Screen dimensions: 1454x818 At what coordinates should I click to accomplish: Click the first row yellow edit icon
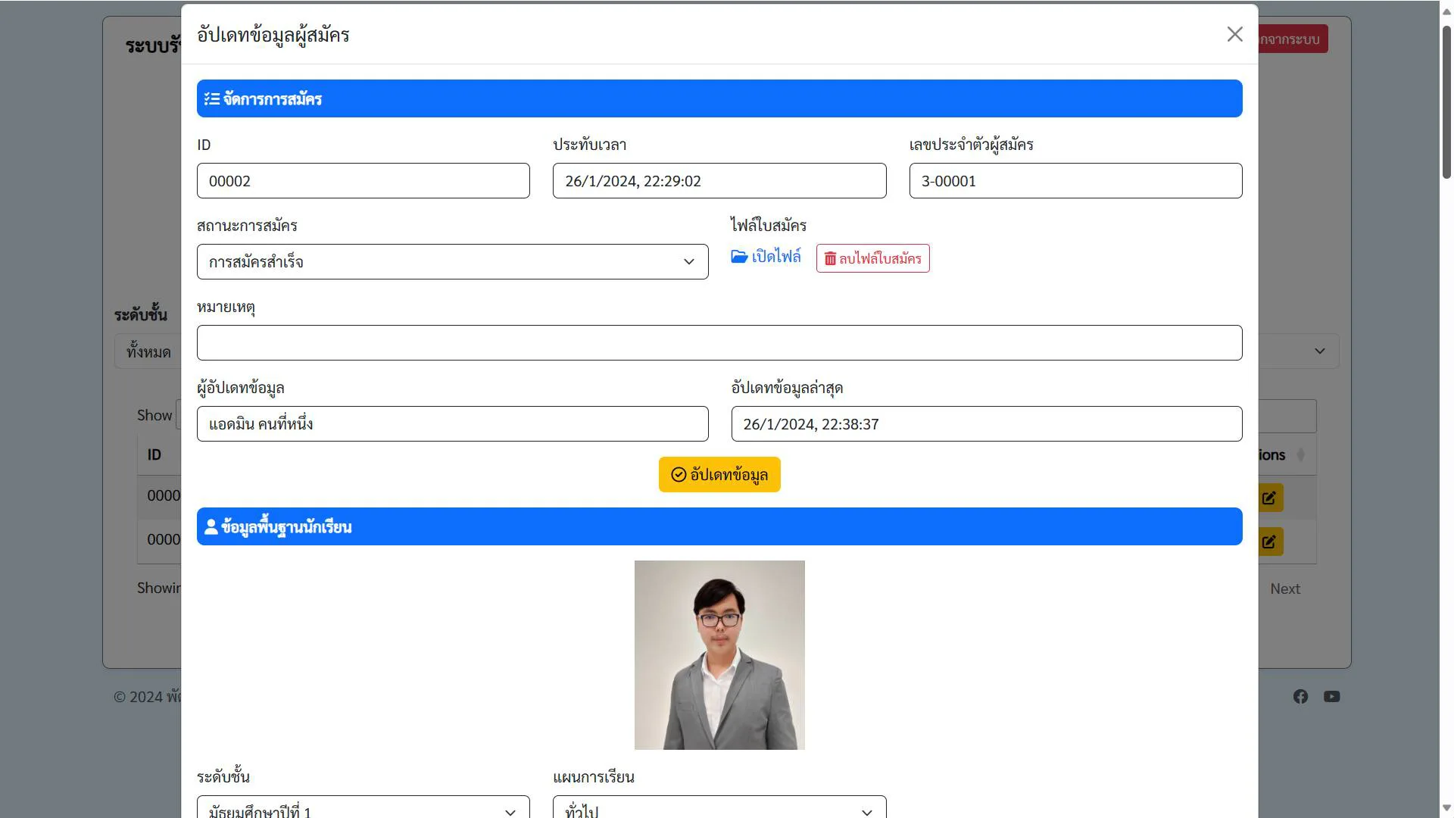click(x=1270, y=498)
